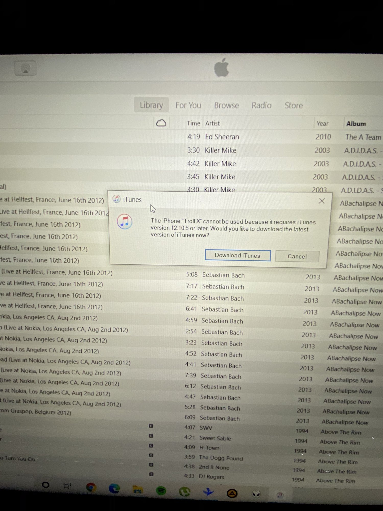Click the iTunes music note icon in dialog
This screenshot has height=511, width=383.
[125, 221]
